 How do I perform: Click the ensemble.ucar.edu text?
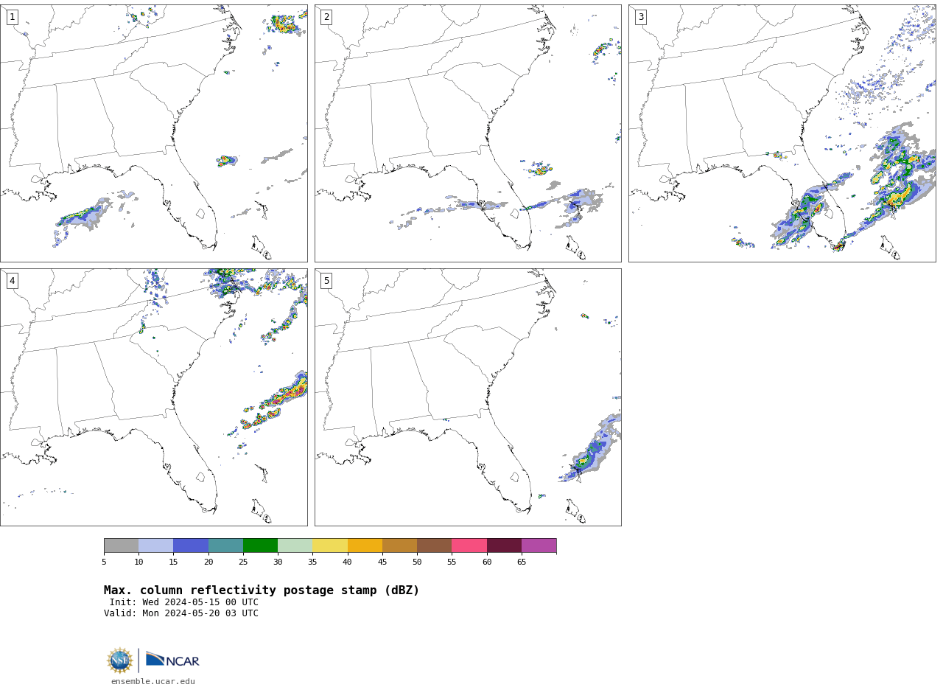(153, 681)
